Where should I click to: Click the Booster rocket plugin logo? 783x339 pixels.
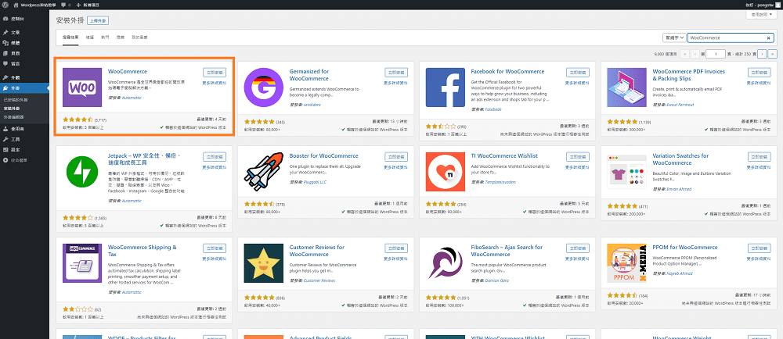click(x=264, y=172)
